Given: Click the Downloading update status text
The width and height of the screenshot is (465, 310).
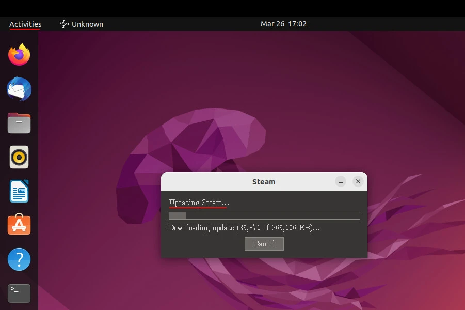Looking at the screenshot, I should 244,228.
